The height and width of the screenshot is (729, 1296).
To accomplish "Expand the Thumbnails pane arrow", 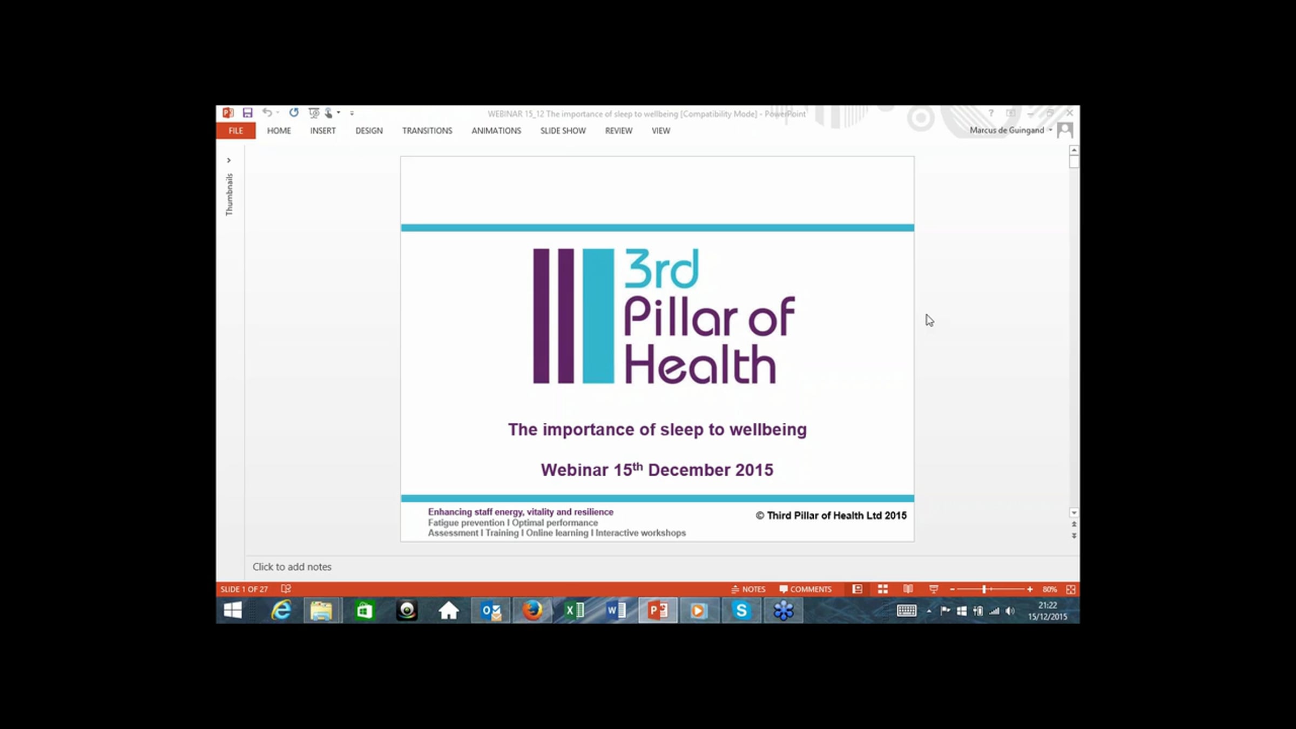I will point(229,160).
